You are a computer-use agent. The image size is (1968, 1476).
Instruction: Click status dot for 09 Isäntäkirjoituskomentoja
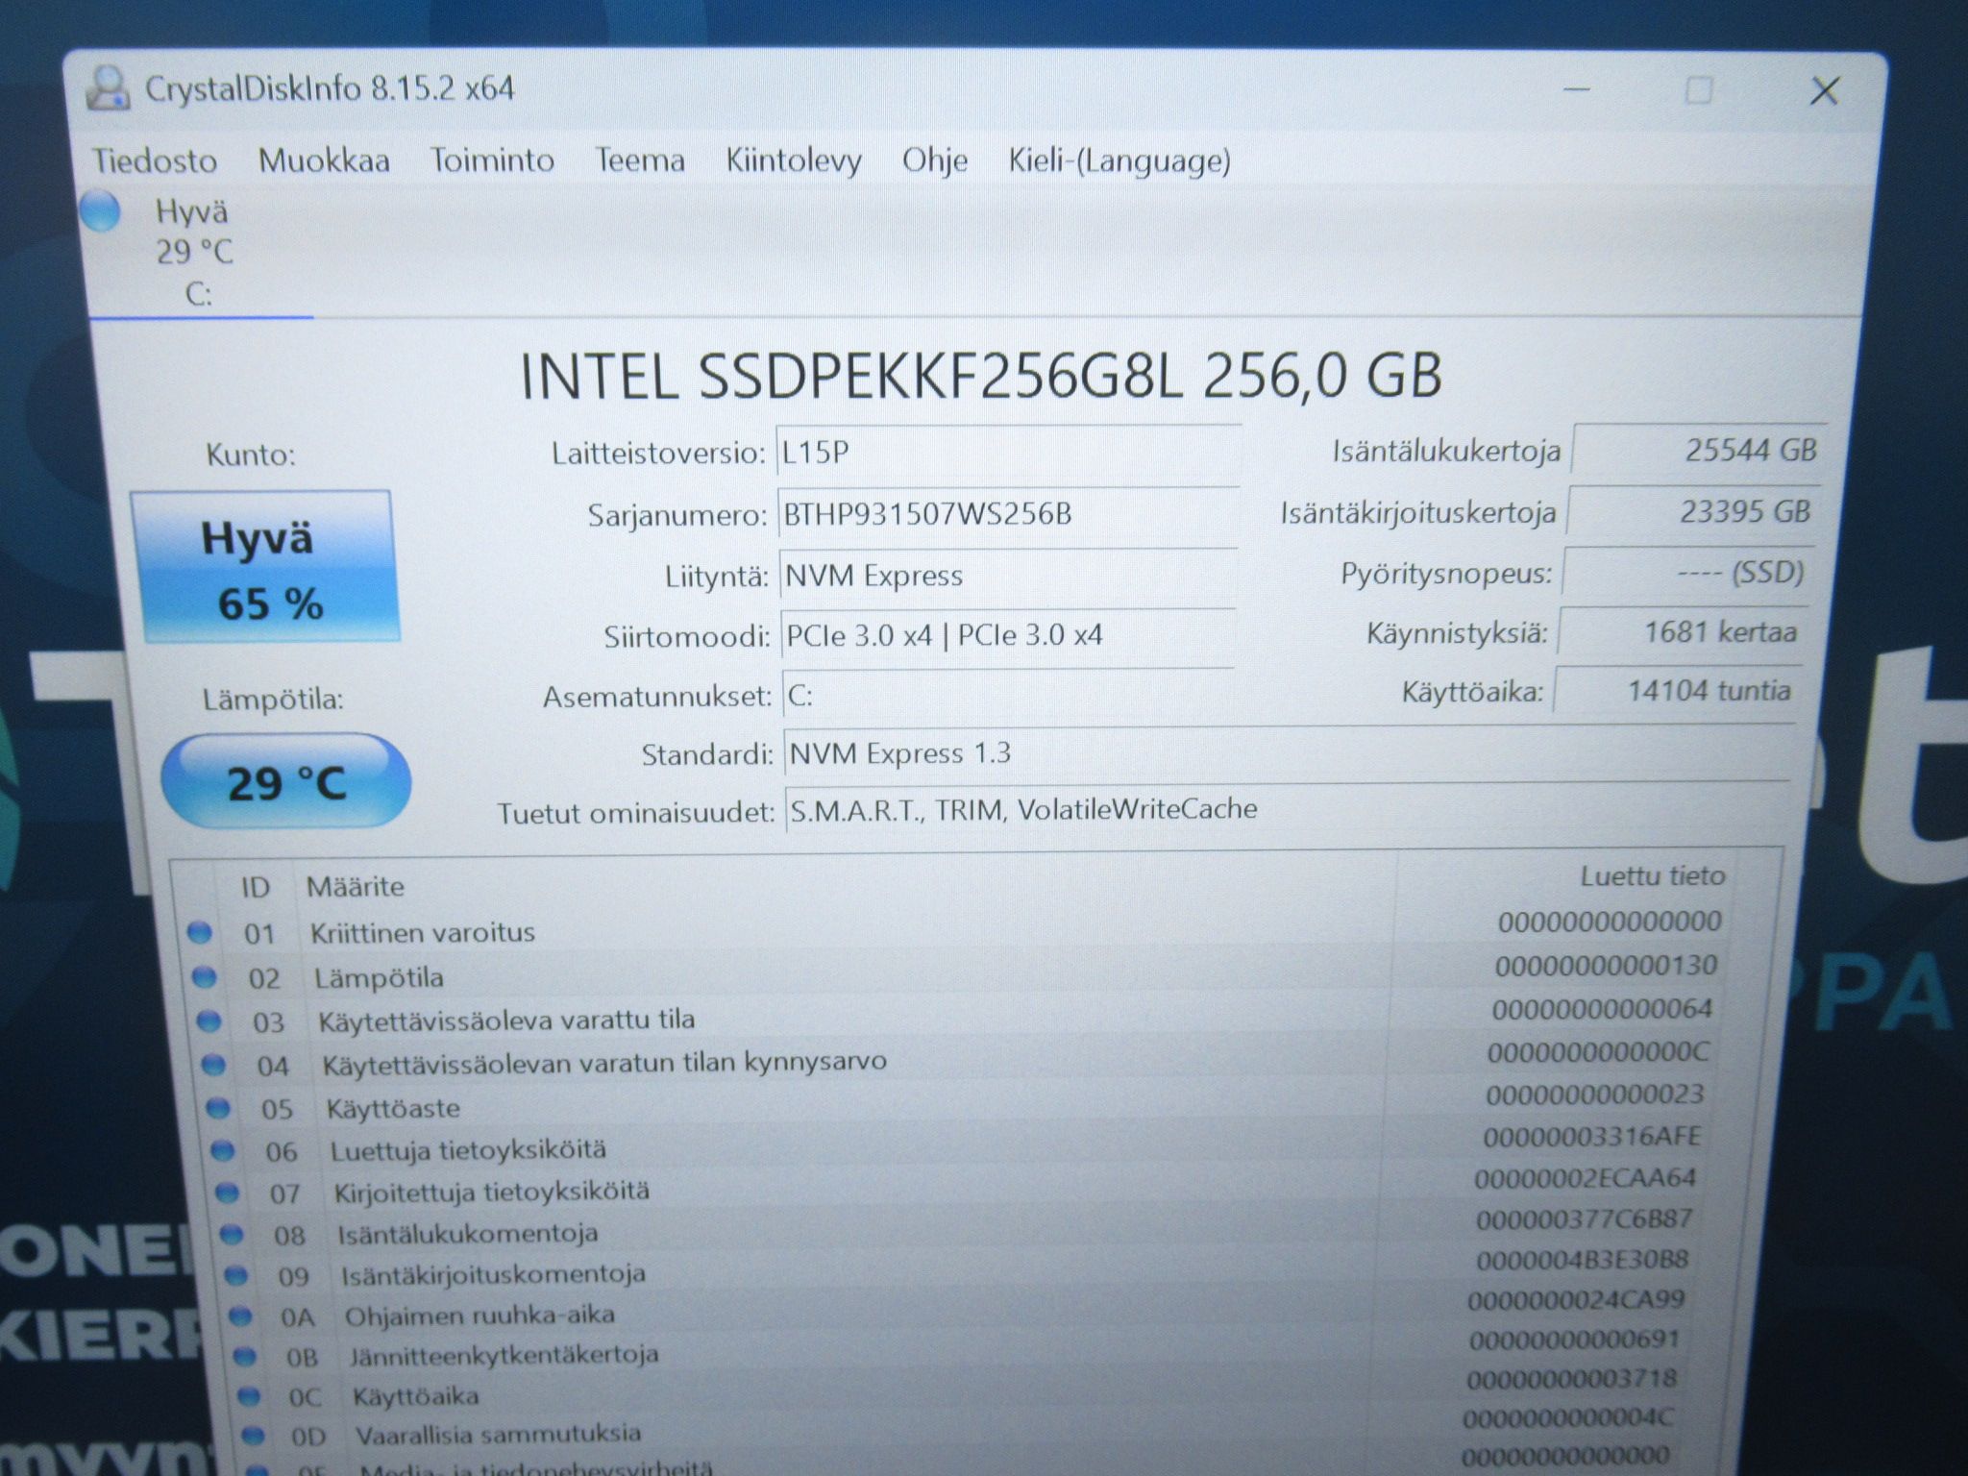click(x=237, y=1275)
